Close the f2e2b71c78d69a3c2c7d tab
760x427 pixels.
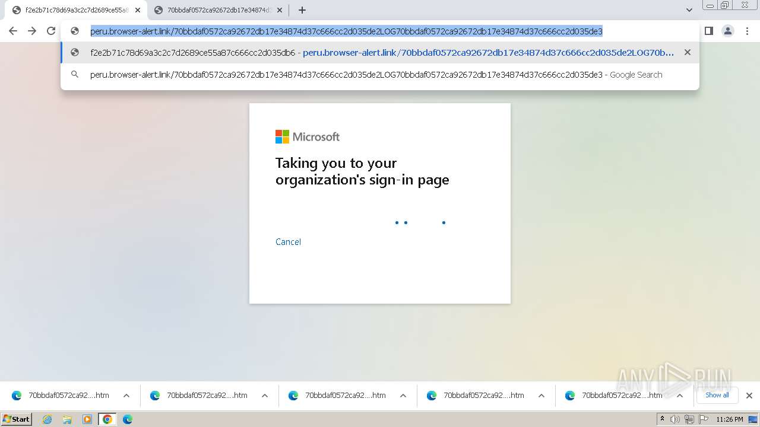[x=138, y=10]
